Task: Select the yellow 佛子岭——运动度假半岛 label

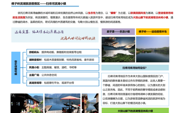Action: [x=153, y=32]
